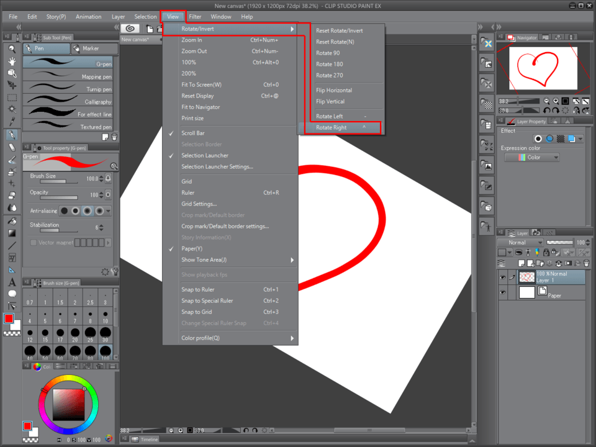
Task: Create a new raster layer
Action: tap(521, 263)
